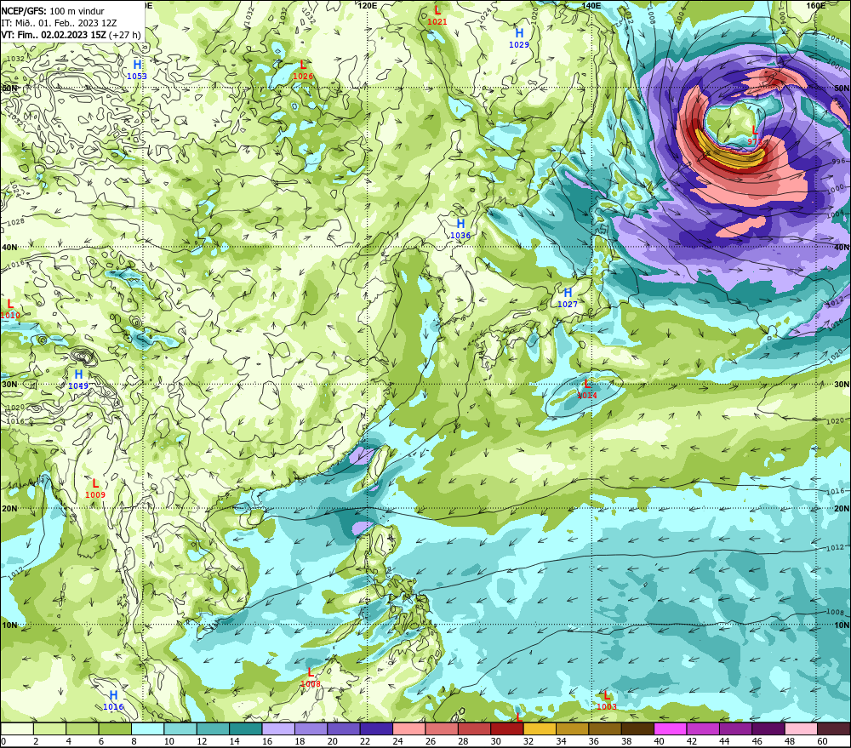Click the dark red swatch between 30 and 32

pyautogui.click(x=507, y=728)
